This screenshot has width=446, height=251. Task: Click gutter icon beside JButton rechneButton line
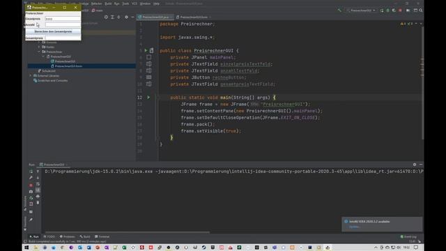click(x=148, y=77)
